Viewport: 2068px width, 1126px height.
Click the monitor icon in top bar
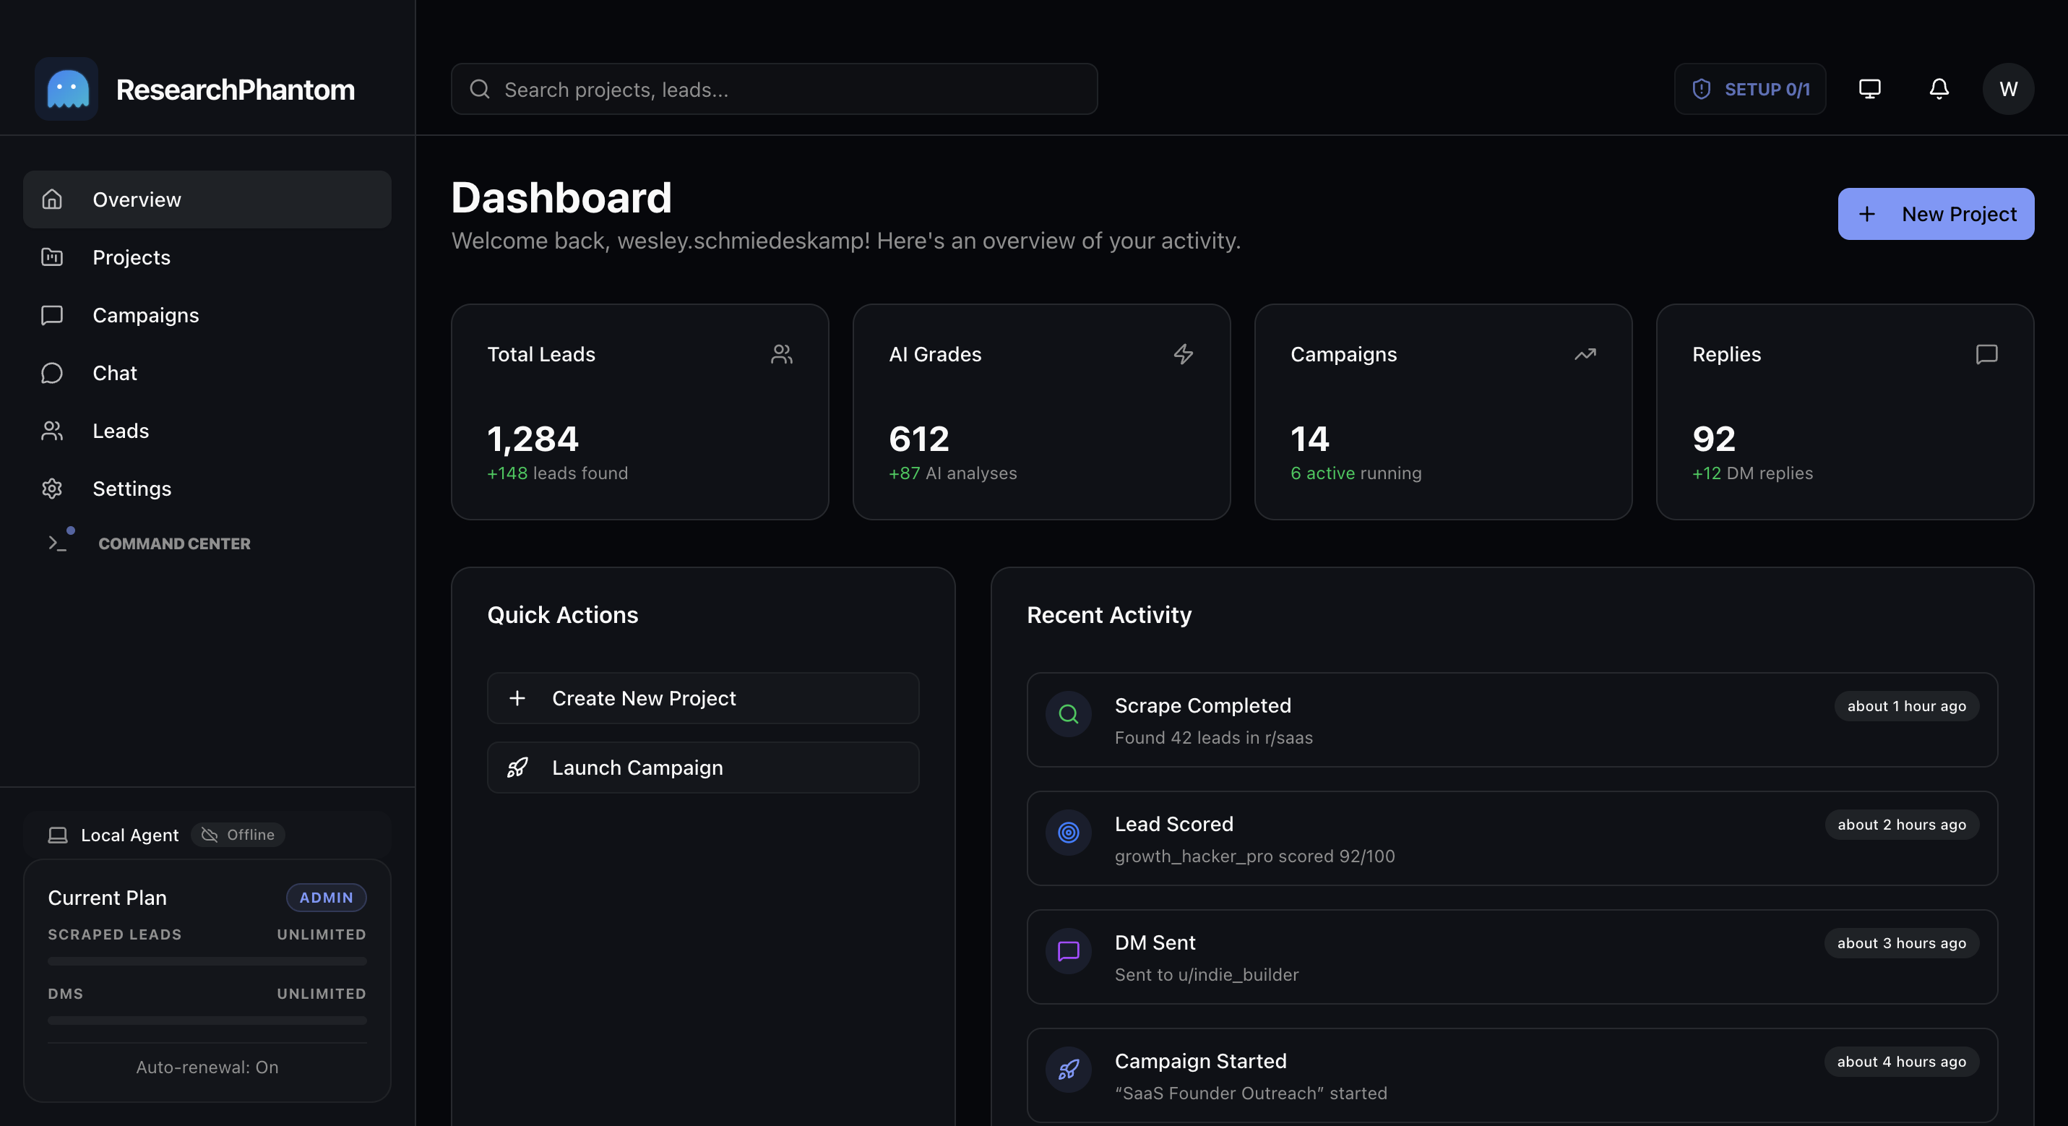tap(1870, 88)
